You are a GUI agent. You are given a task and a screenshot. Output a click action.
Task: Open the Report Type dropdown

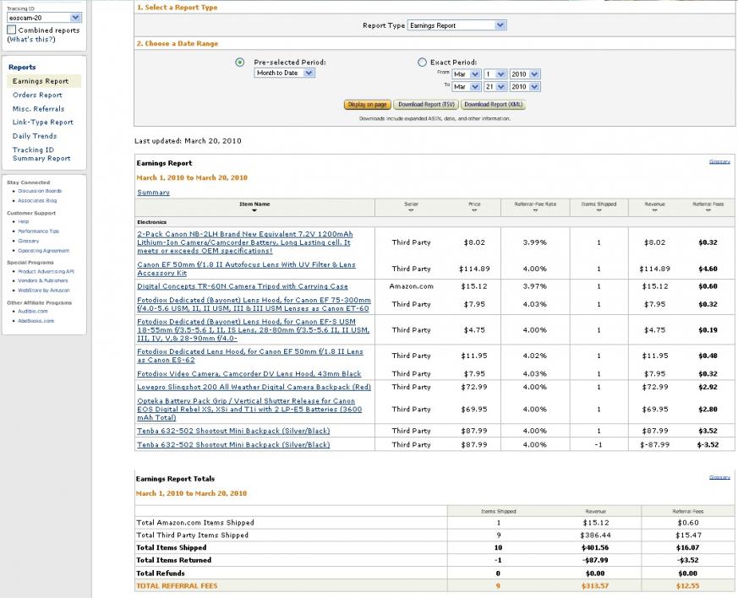coord(457,25)
